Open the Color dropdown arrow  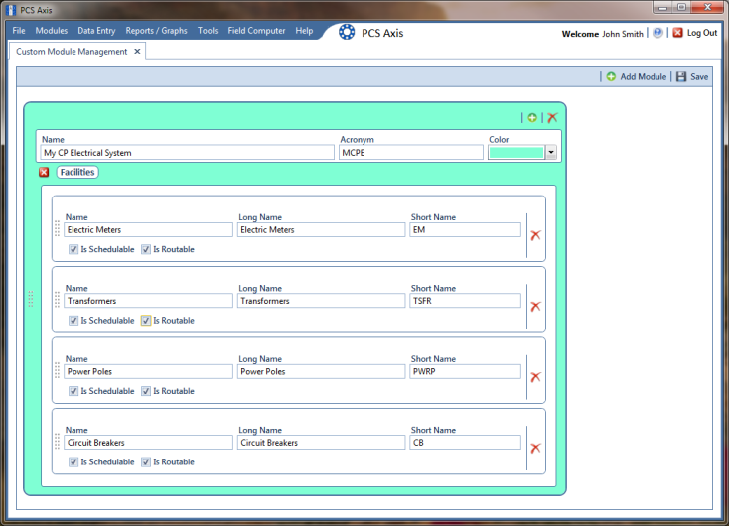tap(551, 153)
